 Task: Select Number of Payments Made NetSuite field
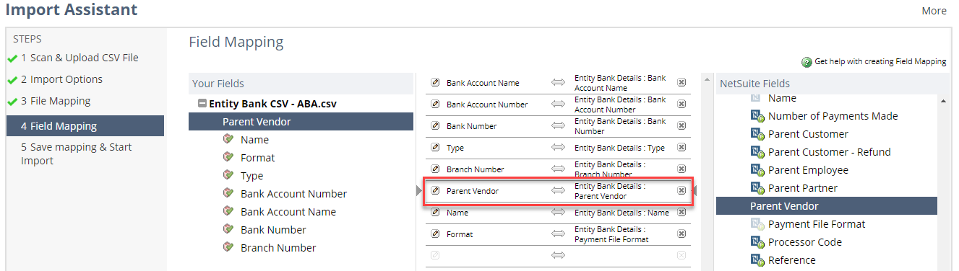point(833,116)
